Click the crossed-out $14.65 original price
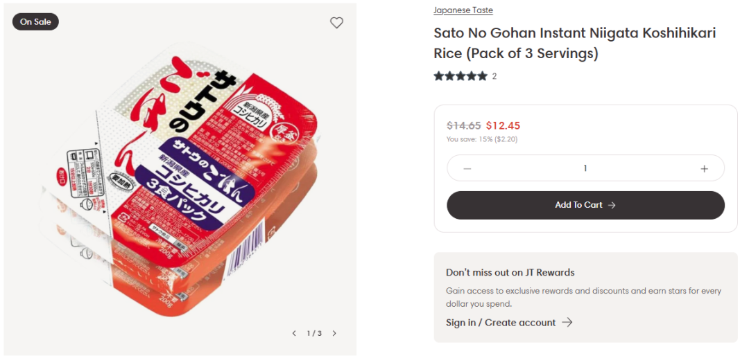 point(464,125)
